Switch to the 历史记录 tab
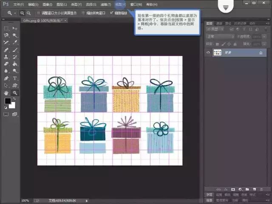Screen dimensions: 272x204 click(x=240, y=23)
